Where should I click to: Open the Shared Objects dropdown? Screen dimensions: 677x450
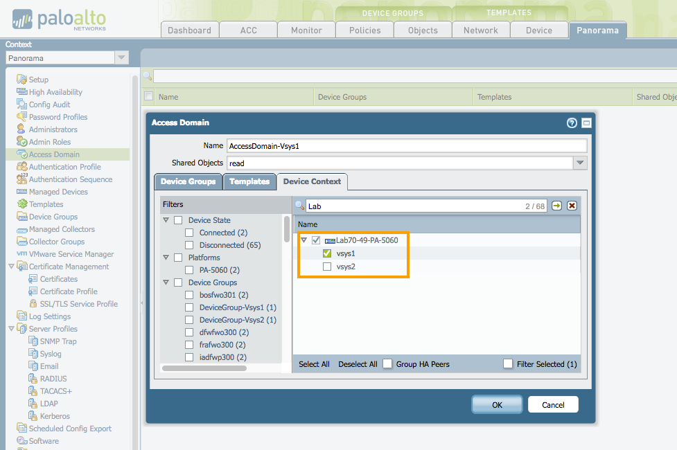click(x=581, y=163)
